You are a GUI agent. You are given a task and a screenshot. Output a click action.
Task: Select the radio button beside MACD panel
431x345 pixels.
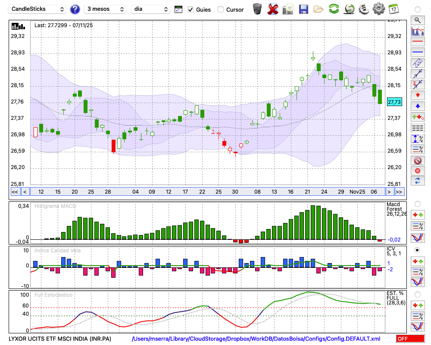tap(417, 204)
